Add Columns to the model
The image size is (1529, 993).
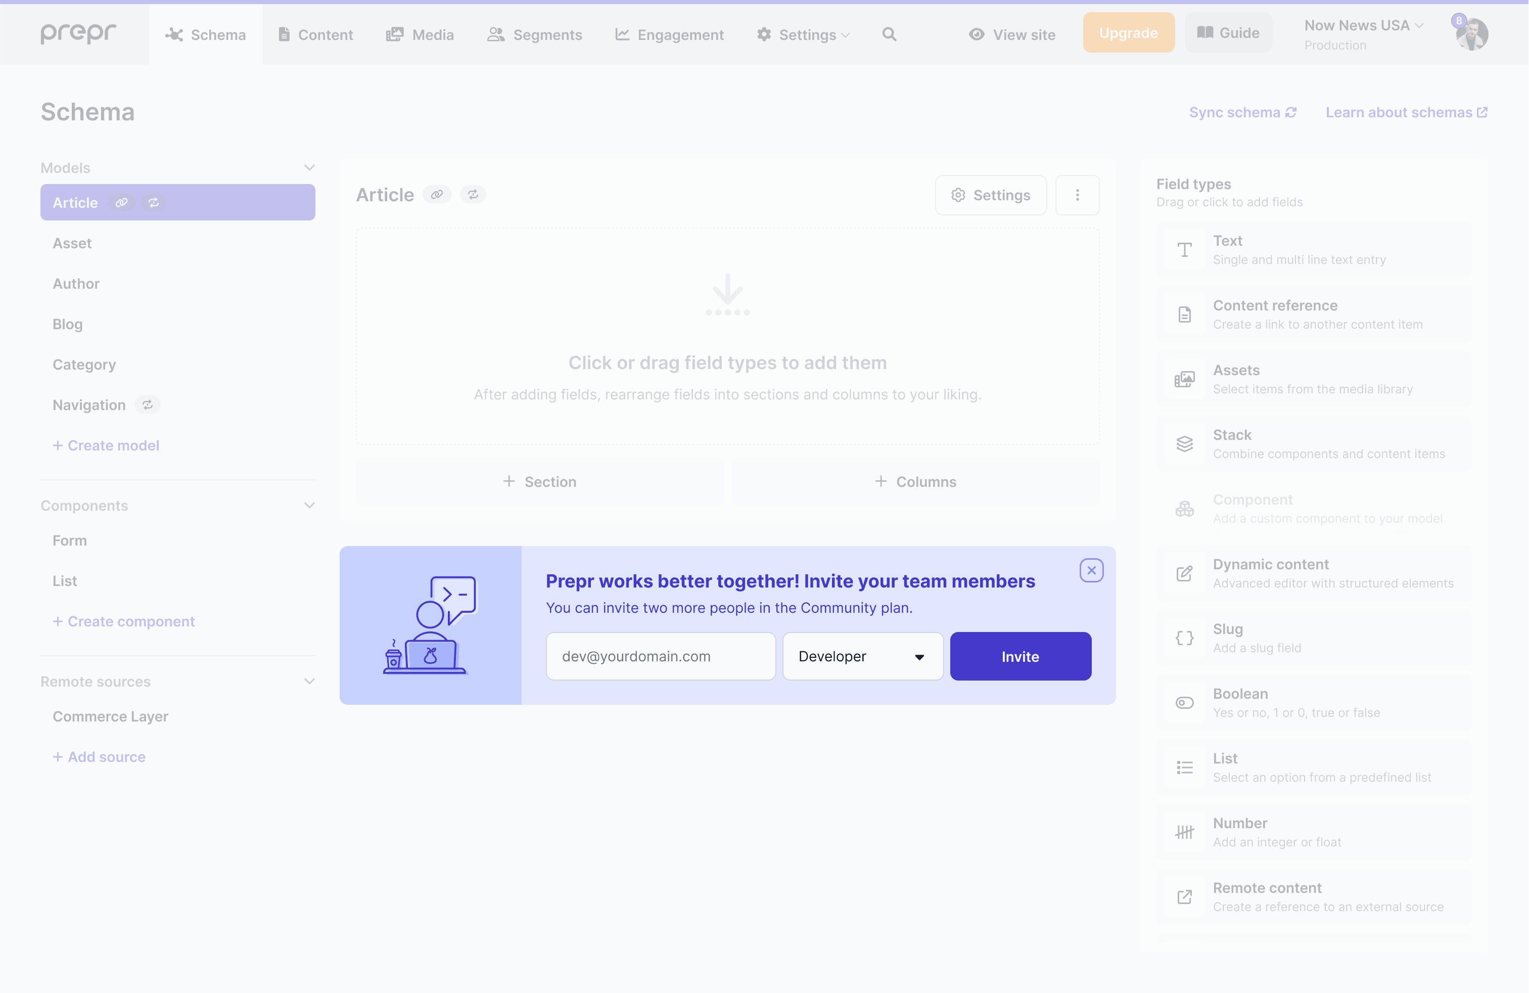pos(915,482)
